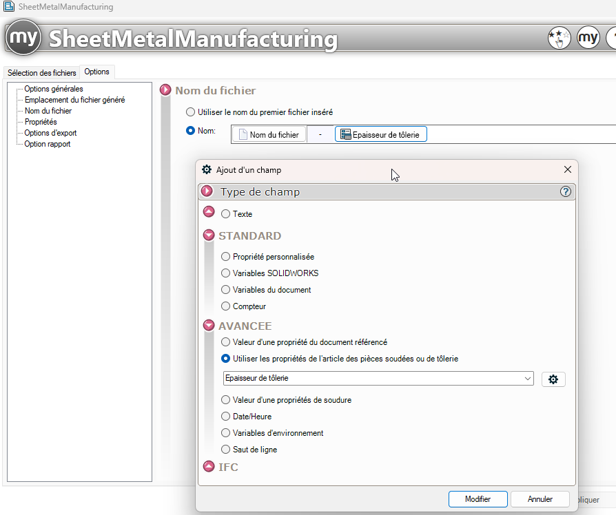Click the star rating hand icon
The height and width of the screenshot is (515, 616).
(559, 38)
